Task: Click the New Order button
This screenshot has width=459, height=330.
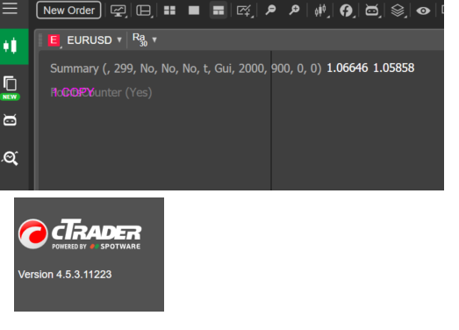Action: click(68, 11)
